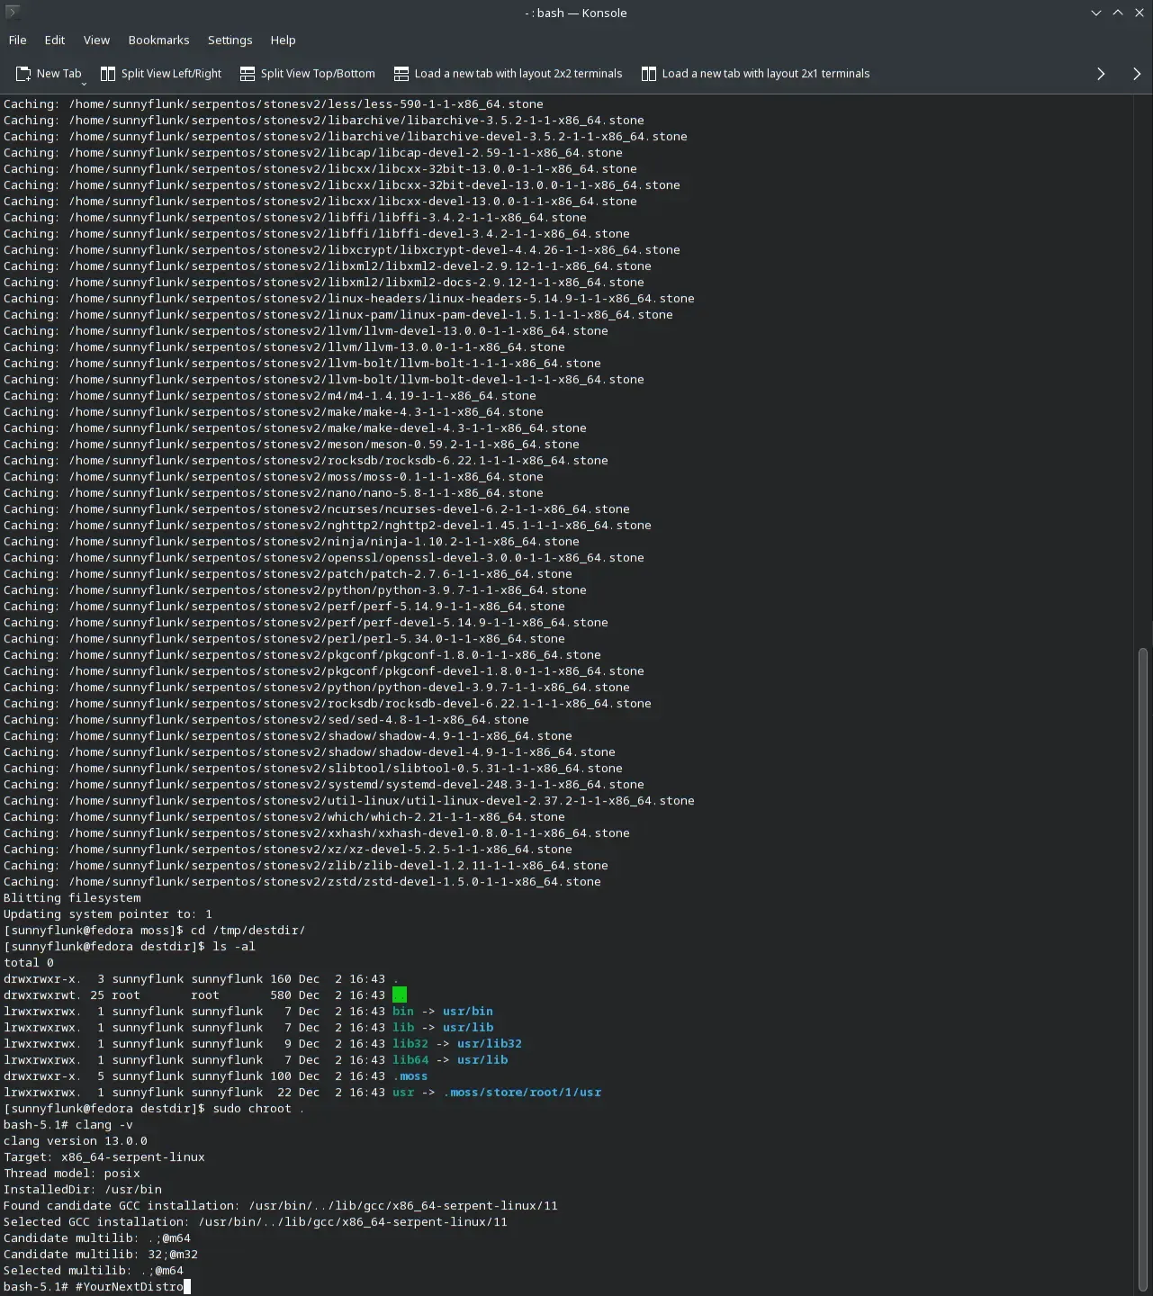This screenshot has height=1296, width=1153.
Task: Click the Split View Left/Right icon
Action: pos(108,74)
